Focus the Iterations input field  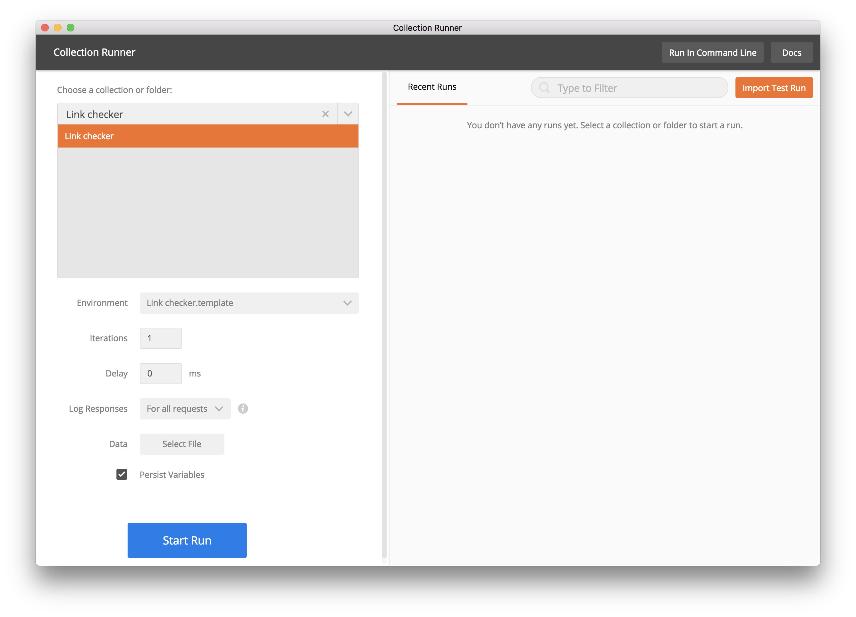pyautogui.click(x=161, y=338)
